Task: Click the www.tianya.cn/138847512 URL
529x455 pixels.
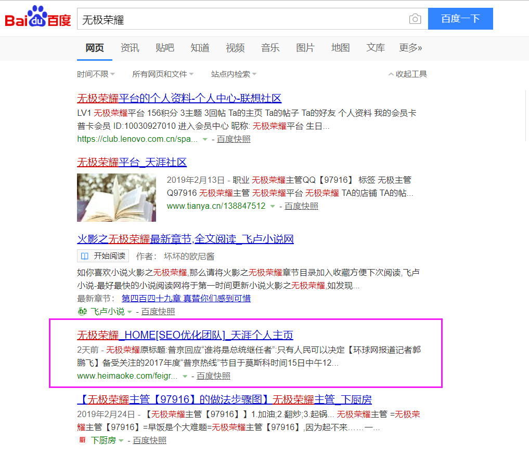Action: (x=216, y=206)
